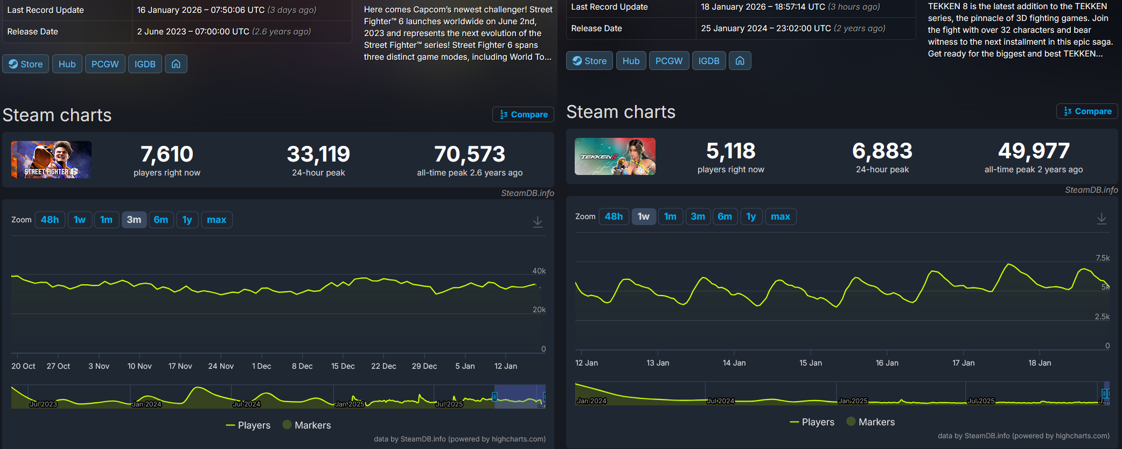Click the TEKKEN 8 game thumbnail
This screenshot has width=1122, height=449.
tap(615, 156)
